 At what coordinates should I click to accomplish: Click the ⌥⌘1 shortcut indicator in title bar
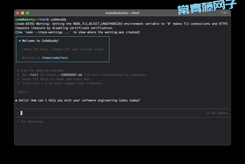tap(224, 13)
